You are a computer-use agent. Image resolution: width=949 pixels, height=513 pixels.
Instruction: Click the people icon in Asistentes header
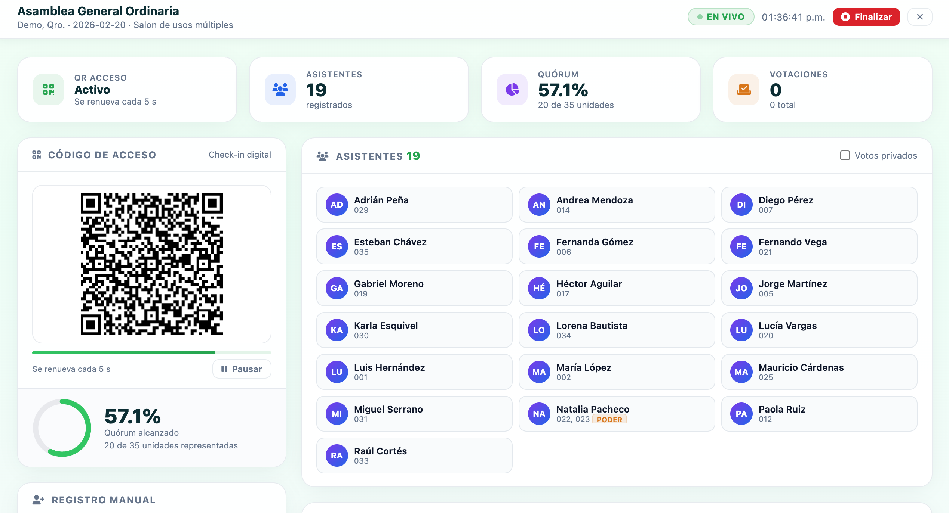(x=322, y=156)
